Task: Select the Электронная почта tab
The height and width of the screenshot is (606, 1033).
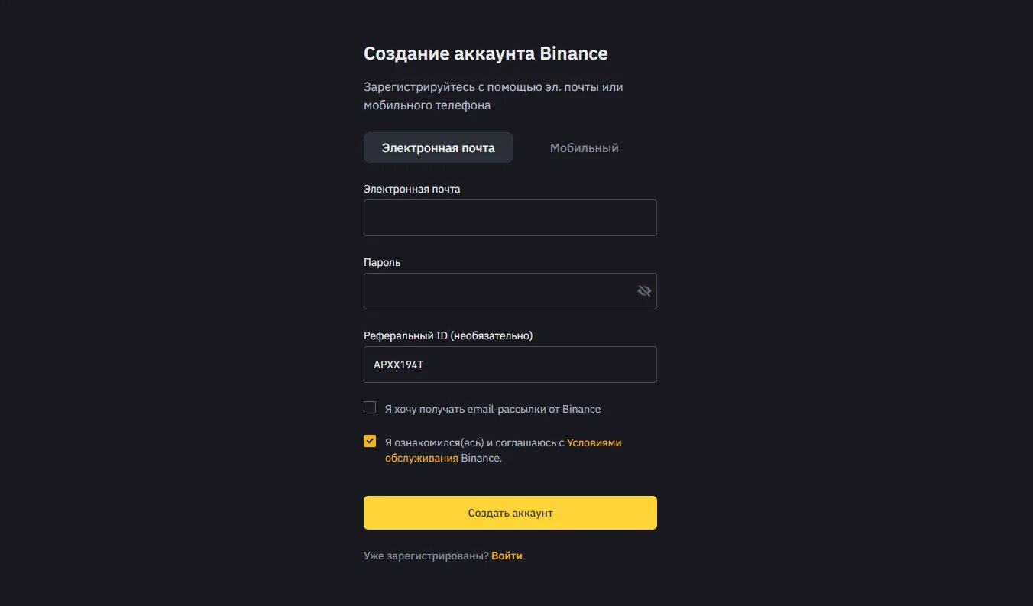Action: 438,148
